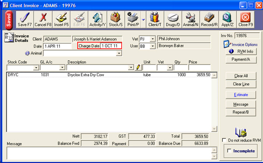This screenshot has height=163, width=263.
Task: Open Client/T from the toolbar
Action: pos(155,20)
